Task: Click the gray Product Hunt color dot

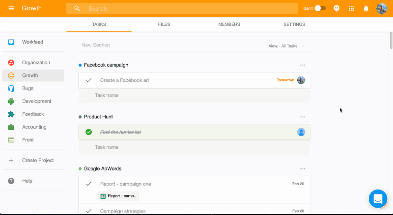Action: tap(80, 117)
